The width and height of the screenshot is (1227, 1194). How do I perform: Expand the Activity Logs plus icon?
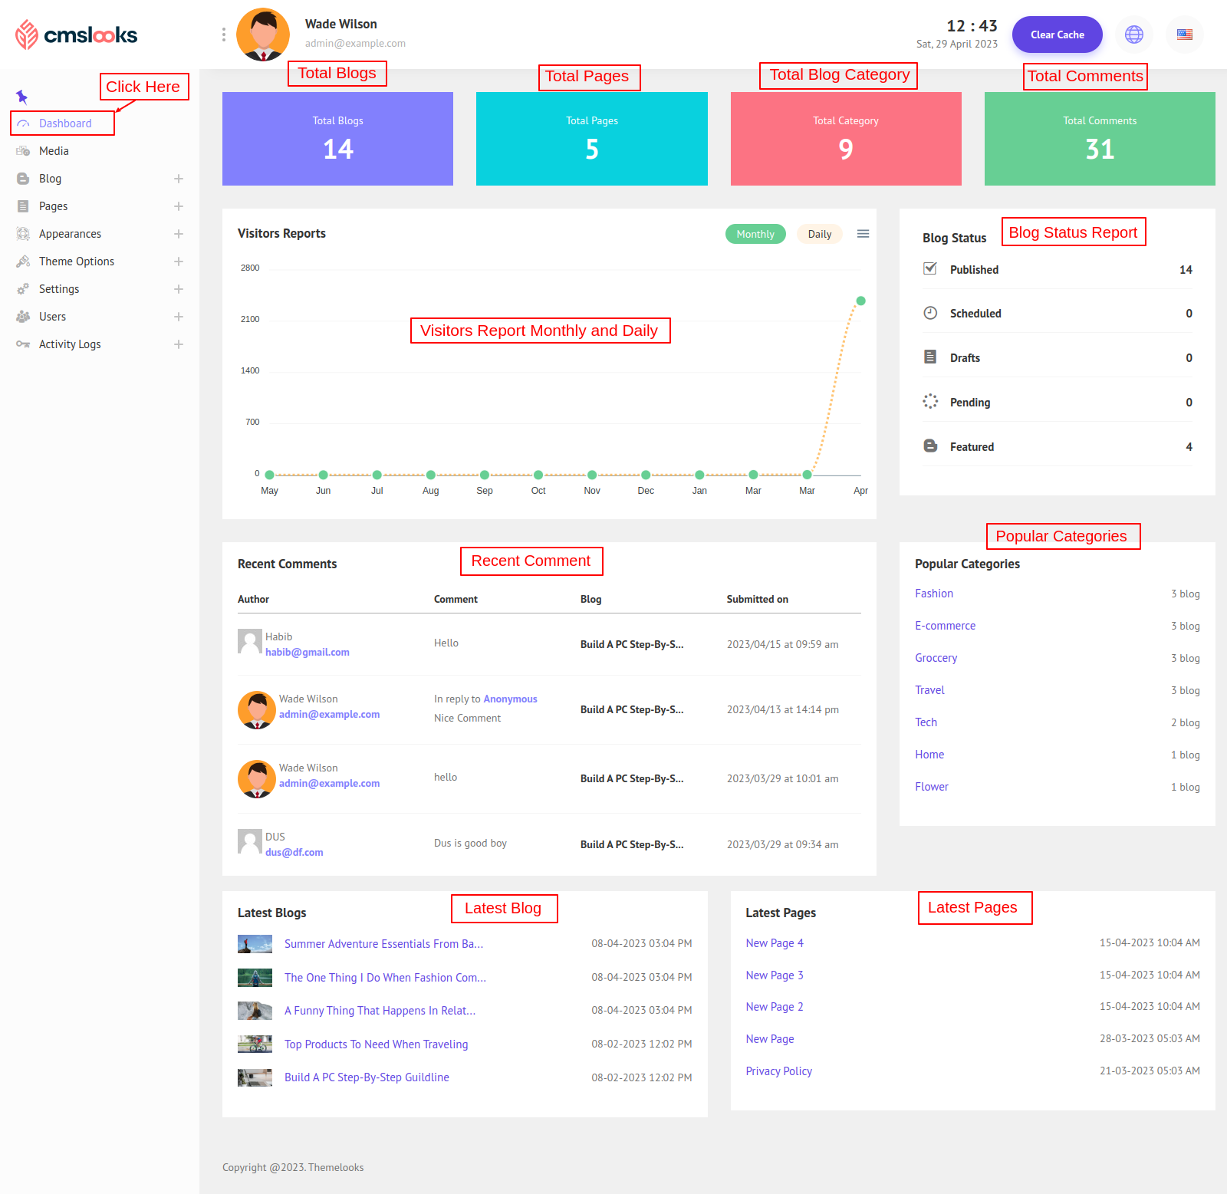click(x=179, y=344)
